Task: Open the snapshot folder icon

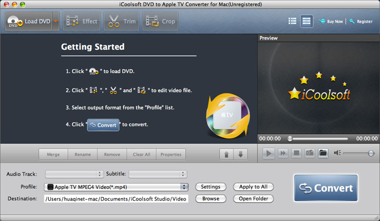Action: point(323,153)
